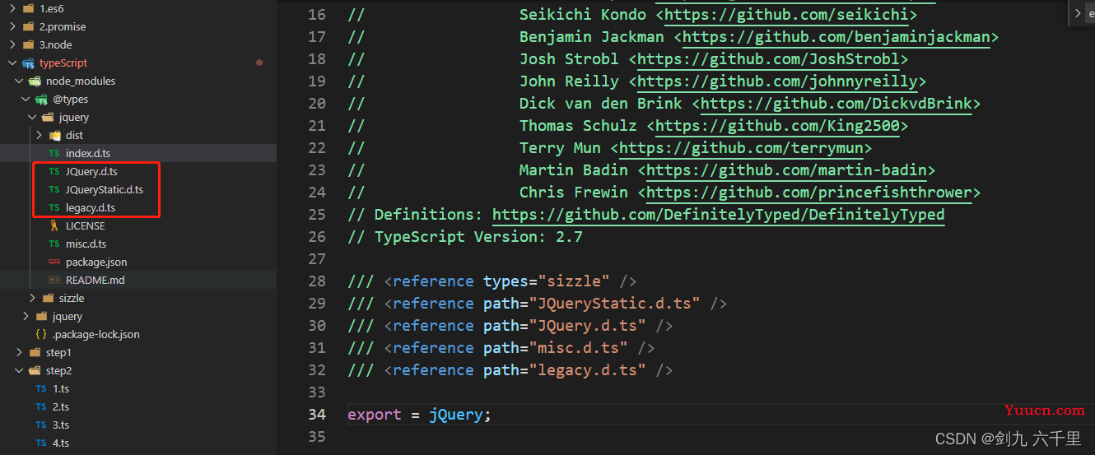Viewport: 1095px width, 455px height.
Task: Open JQuery.d.ts in the explorer
Action: pos(91,171)
